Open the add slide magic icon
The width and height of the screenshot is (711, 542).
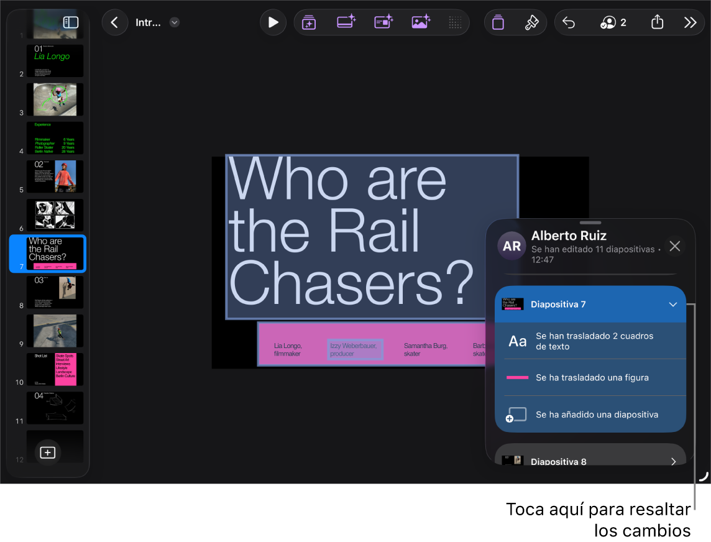[309, 22]
